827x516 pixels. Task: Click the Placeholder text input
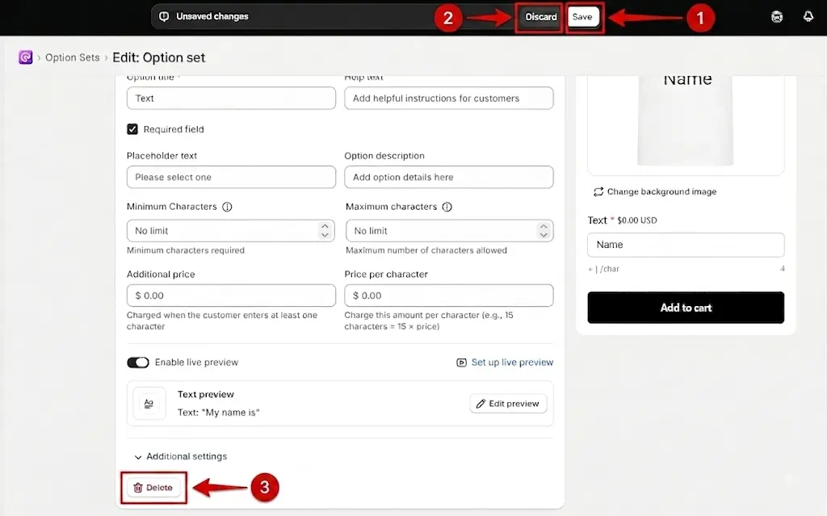[x=231, y=178]
